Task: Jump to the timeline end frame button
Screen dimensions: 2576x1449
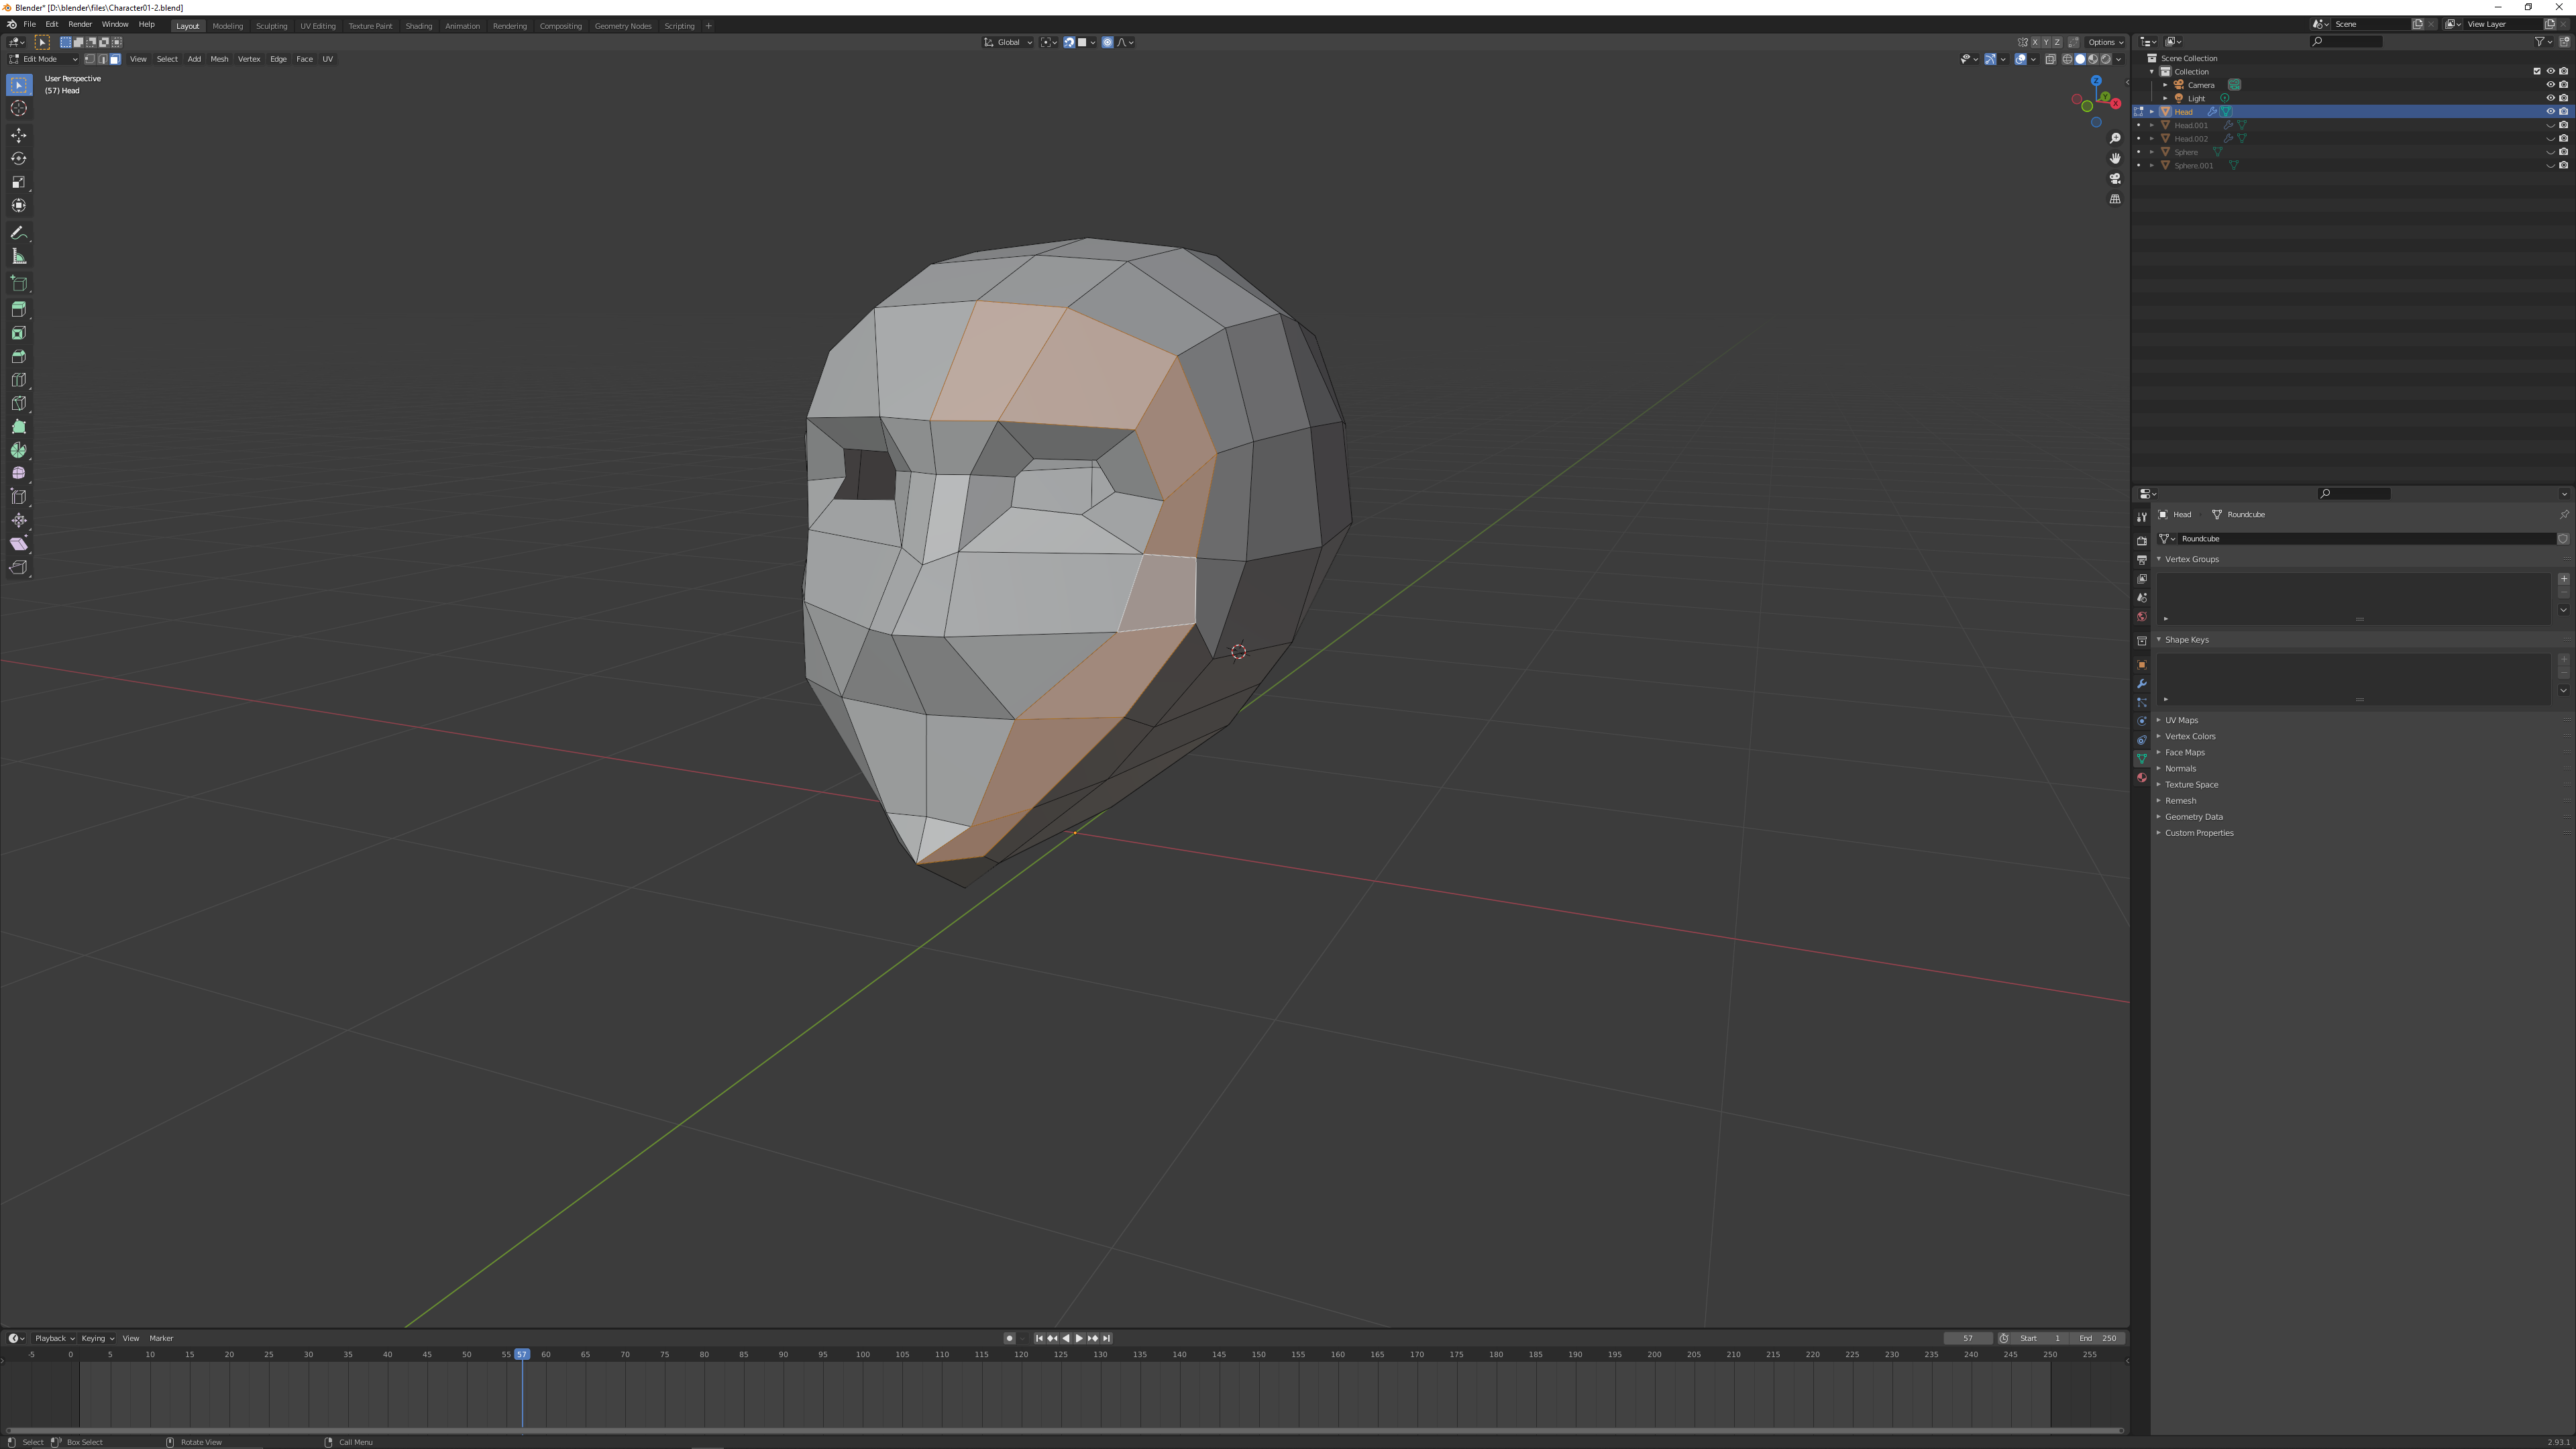Action: point(1106,1338)
